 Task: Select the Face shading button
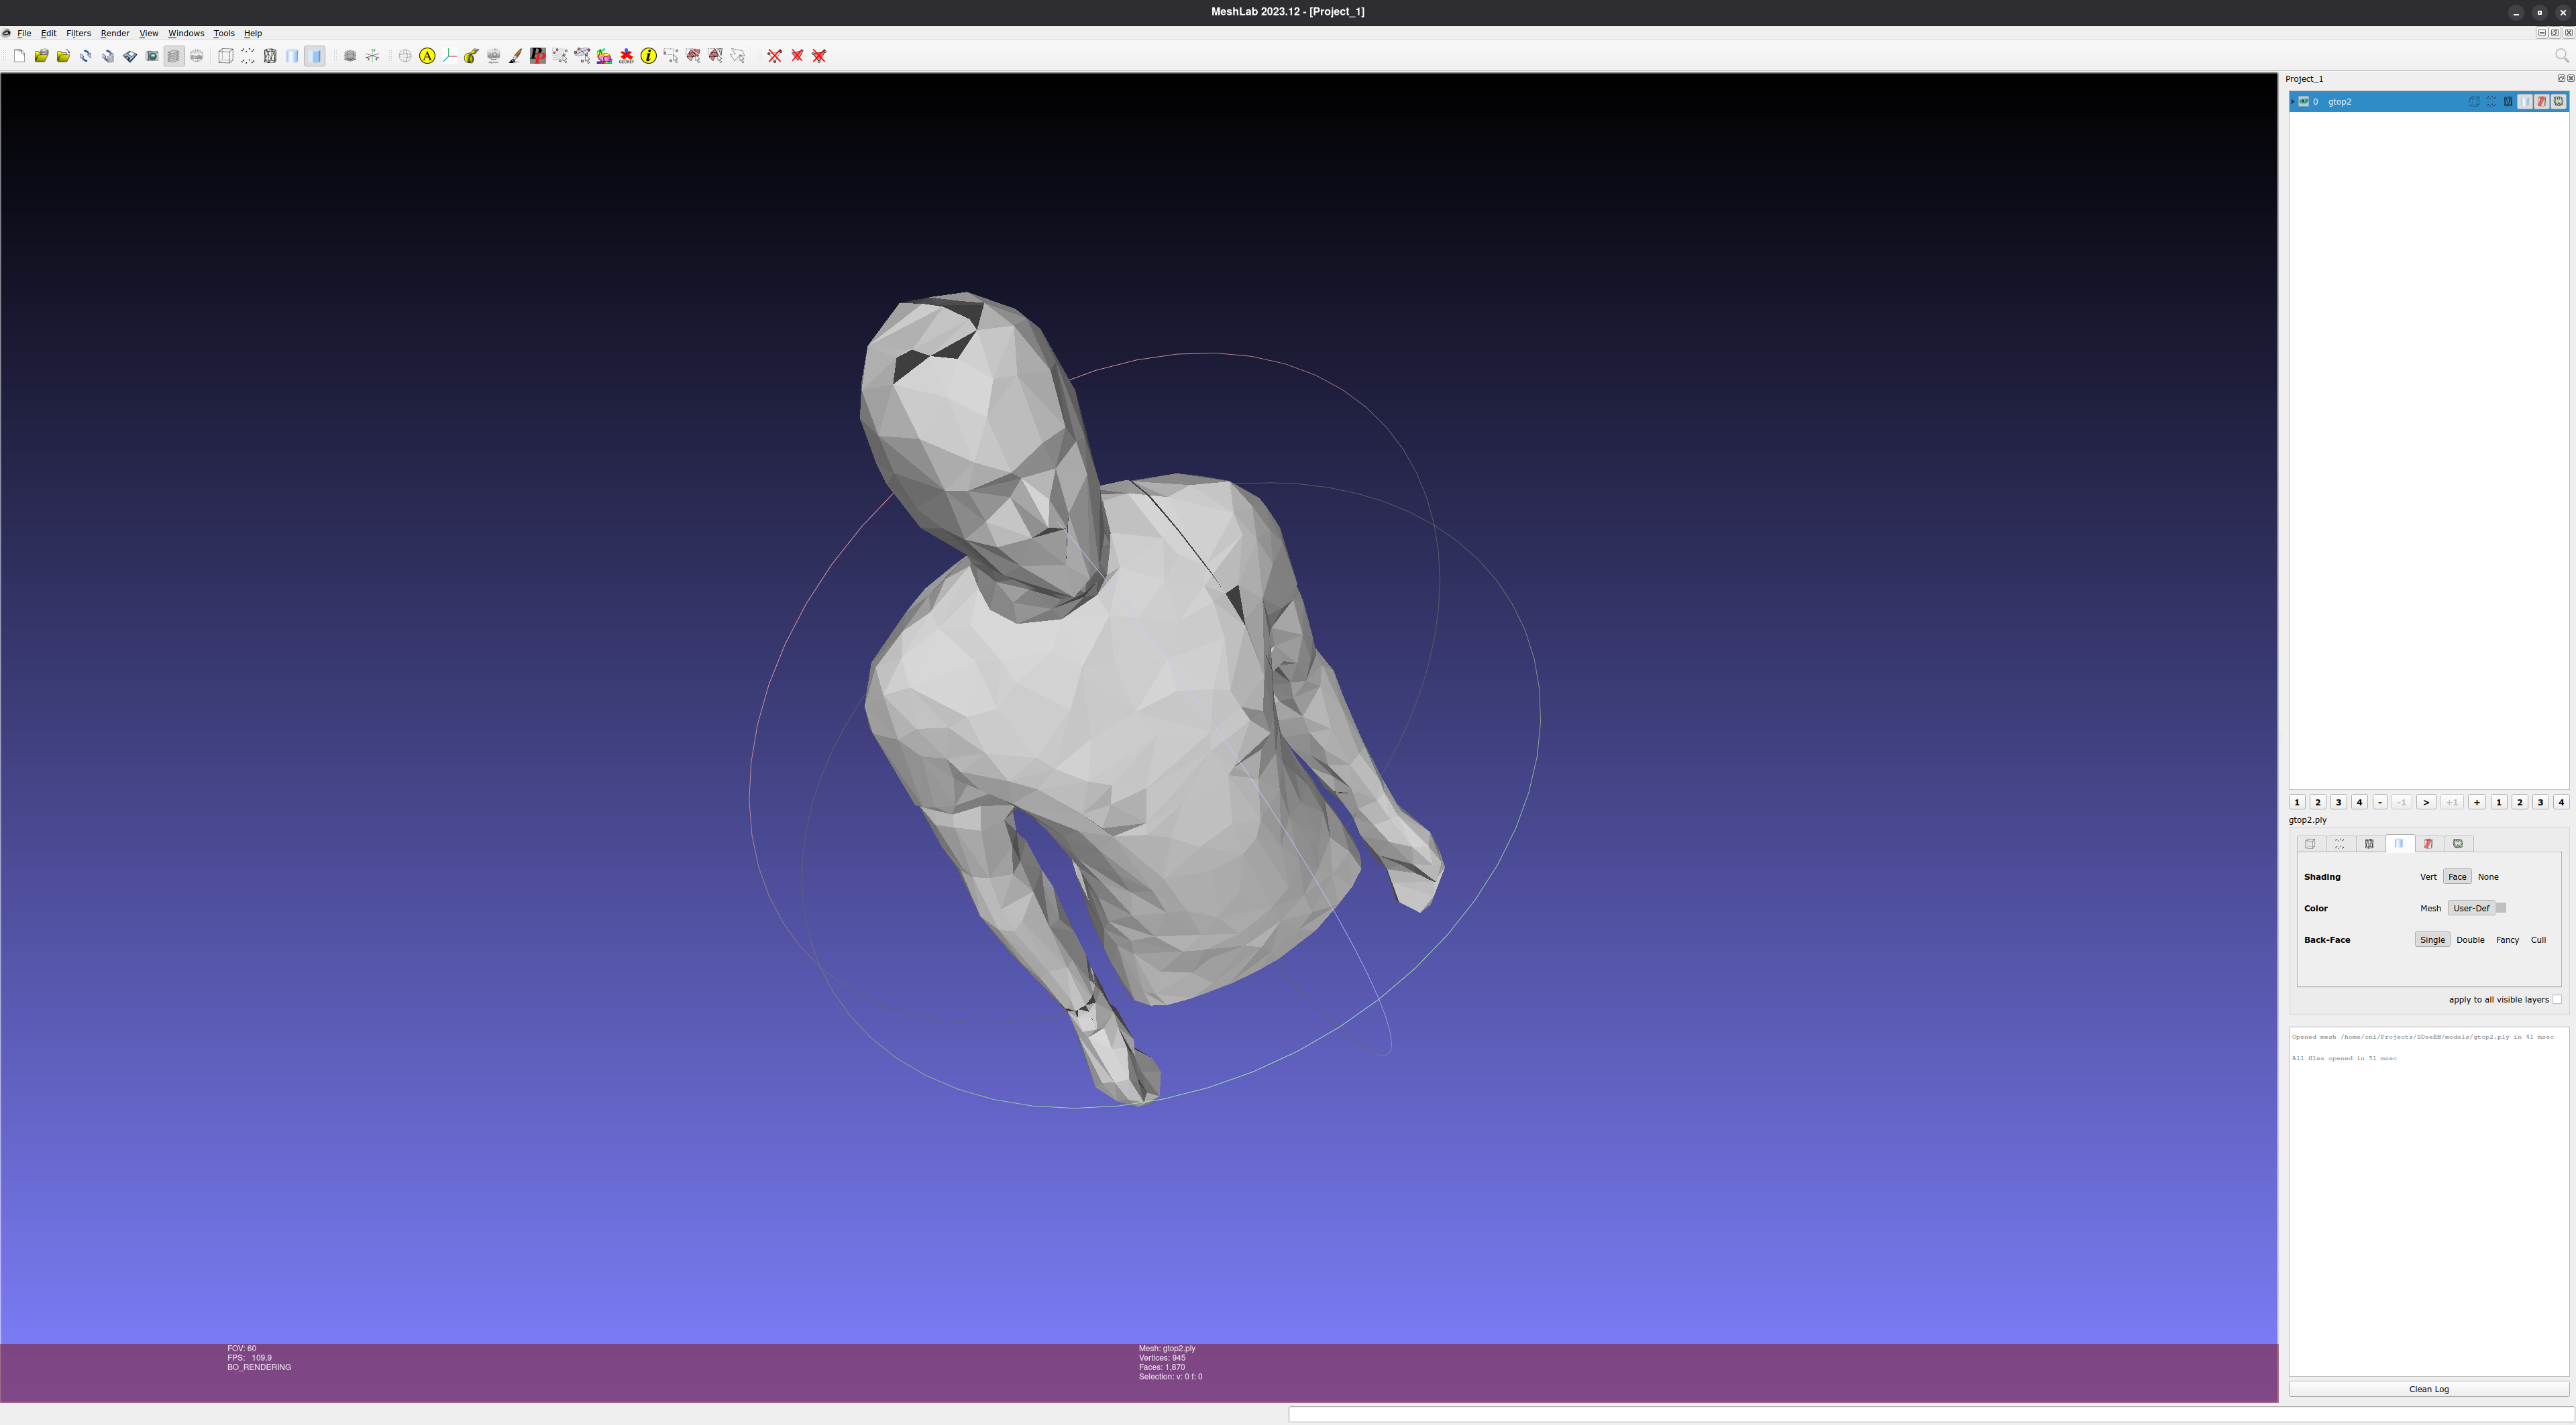(2457, 876)
